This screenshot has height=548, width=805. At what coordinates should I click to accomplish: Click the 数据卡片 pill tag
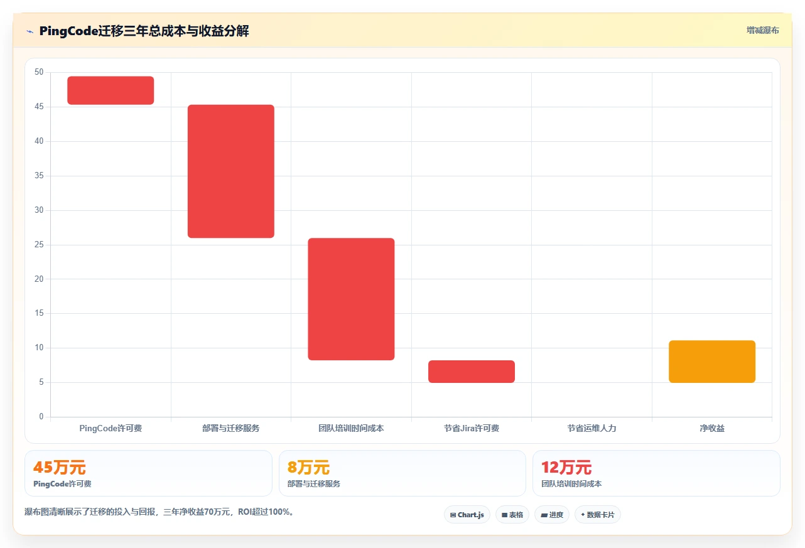(x=597, y=515)
